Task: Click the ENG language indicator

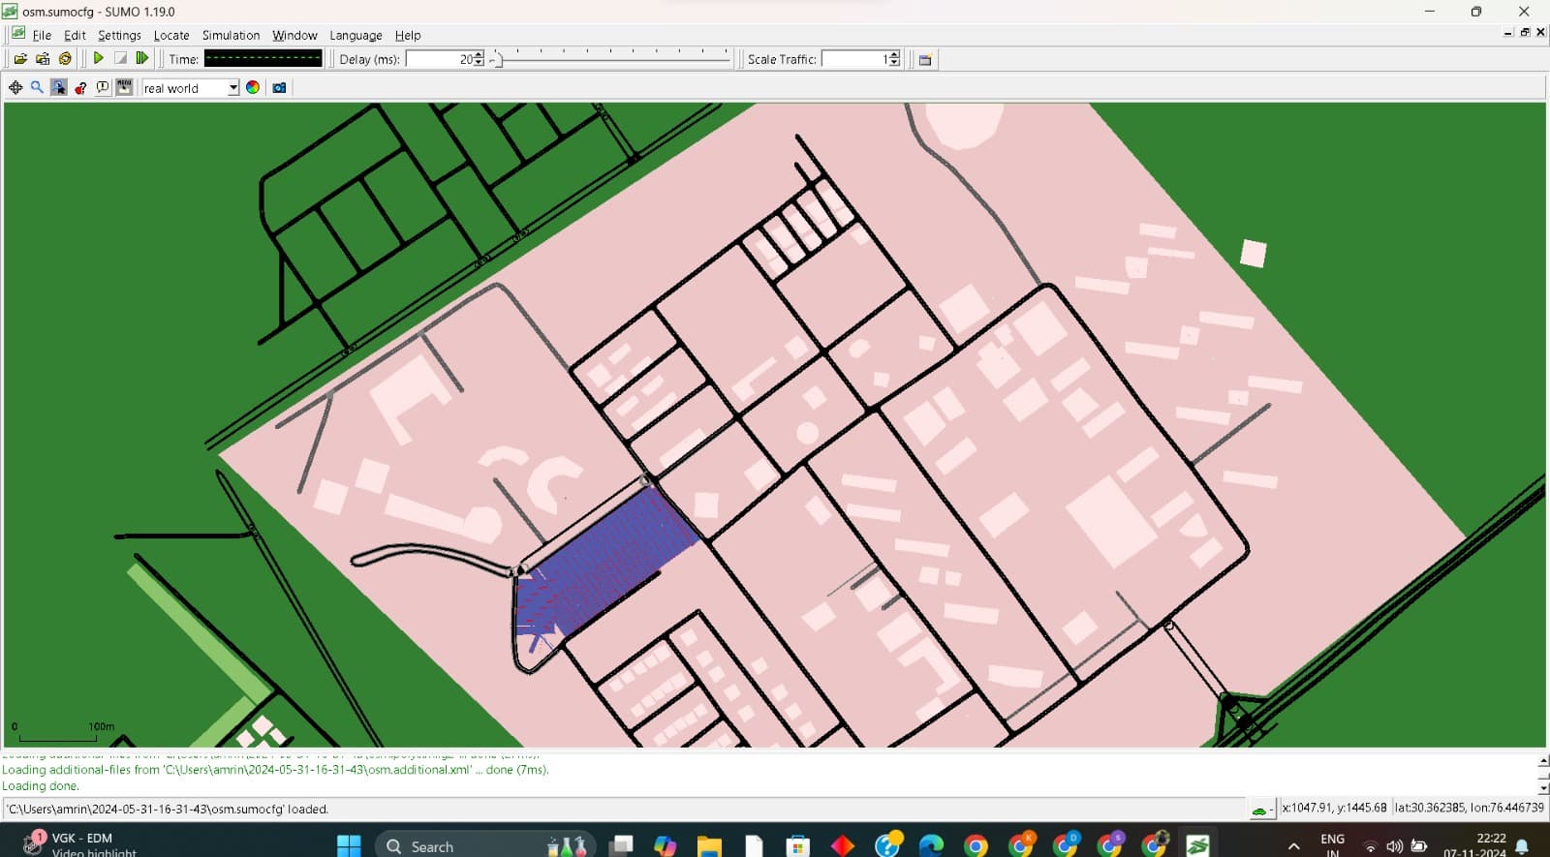Action: pos(1333,845)
